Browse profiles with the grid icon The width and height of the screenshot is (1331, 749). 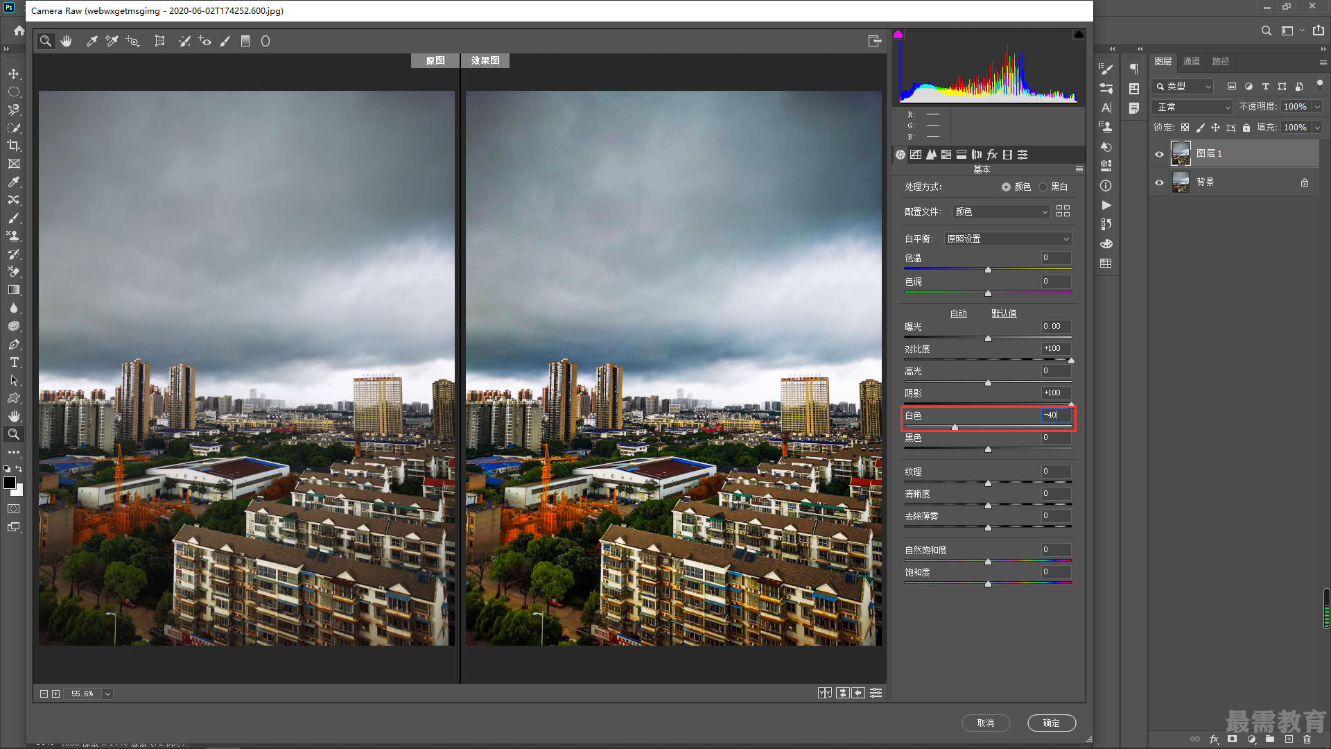pyautogui.click(x=1063, y=212)
